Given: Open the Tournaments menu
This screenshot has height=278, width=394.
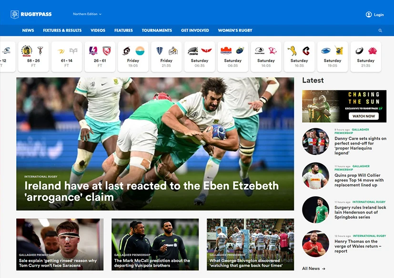Looking at the screenshot, I should (157, 30).
